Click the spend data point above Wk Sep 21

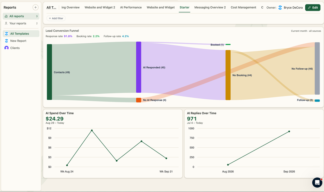[166, 158]
